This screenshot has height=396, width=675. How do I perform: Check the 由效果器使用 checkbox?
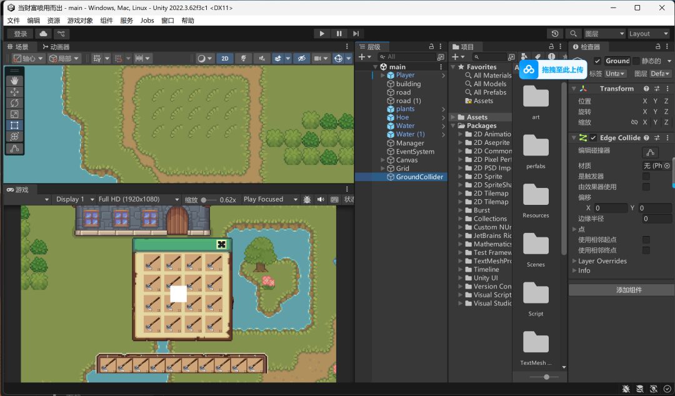646,187
